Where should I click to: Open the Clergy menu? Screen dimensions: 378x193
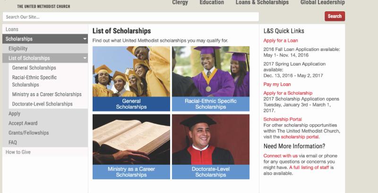(x=180, y=3)
